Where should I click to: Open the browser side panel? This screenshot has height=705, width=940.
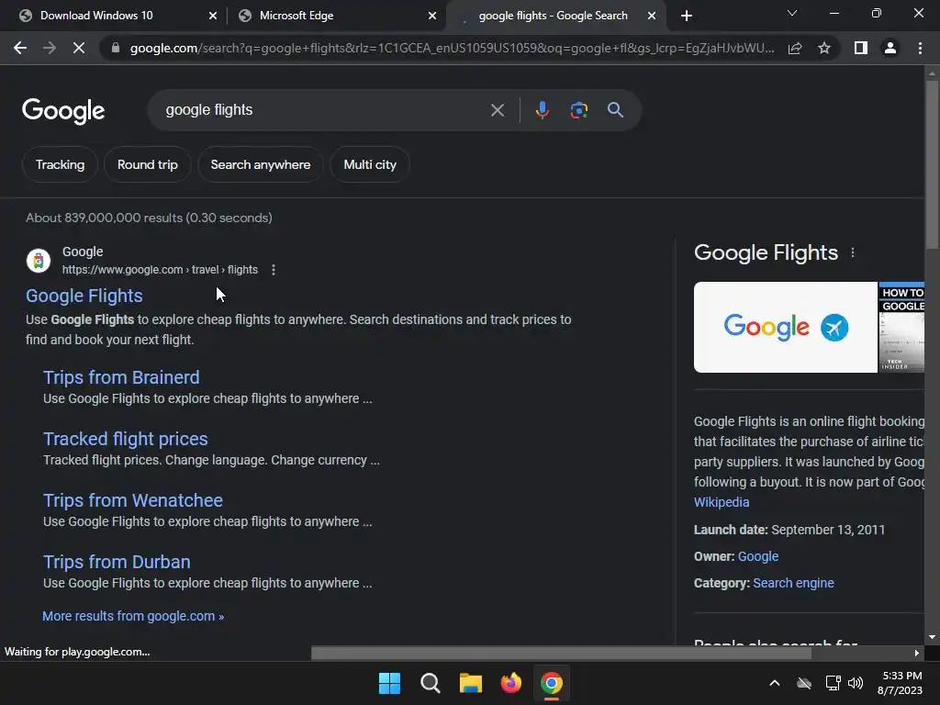pyautogui.click(x=861, y=48)
